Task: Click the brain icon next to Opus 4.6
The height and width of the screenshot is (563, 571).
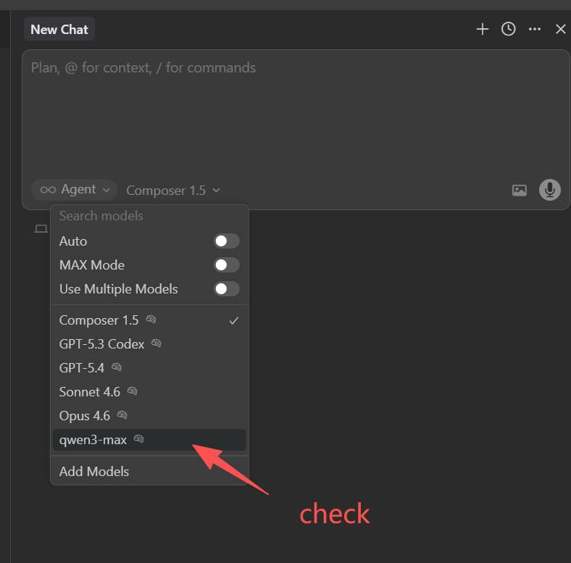Action: (122, 414)
